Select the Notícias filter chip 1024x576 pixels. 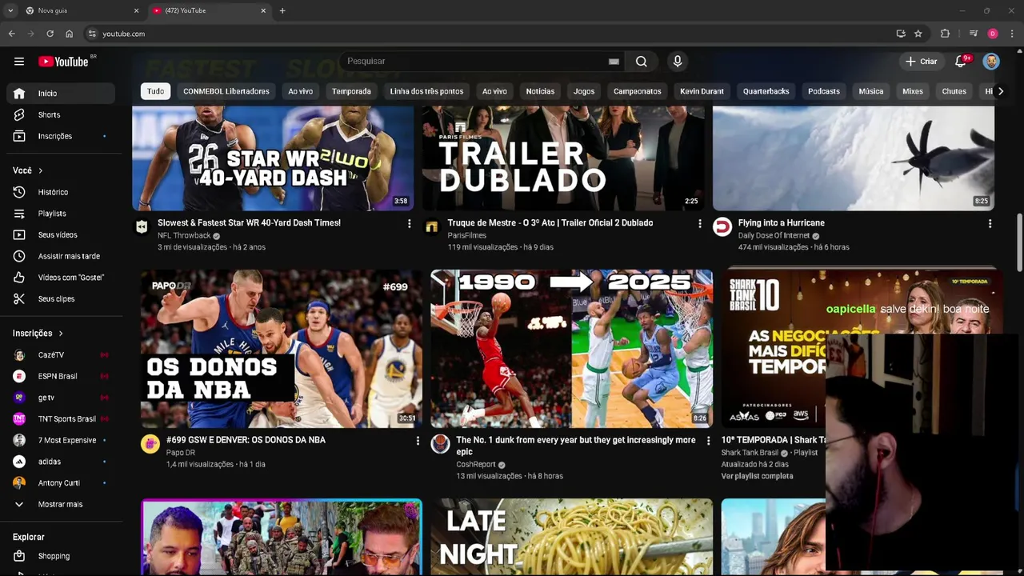(540, 91)
